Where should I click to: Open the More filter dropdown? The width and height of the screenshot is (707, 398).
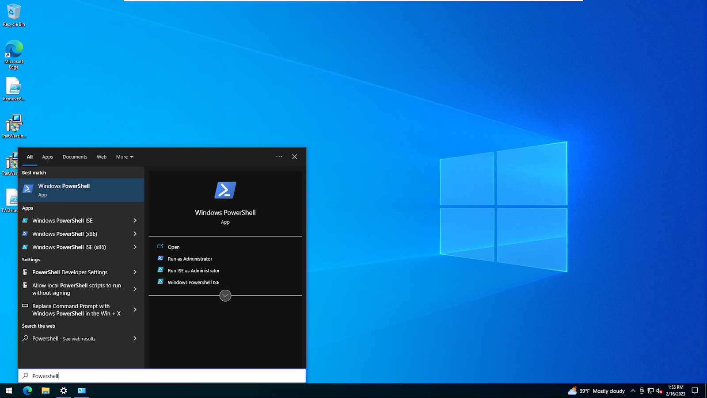point(125,157)
